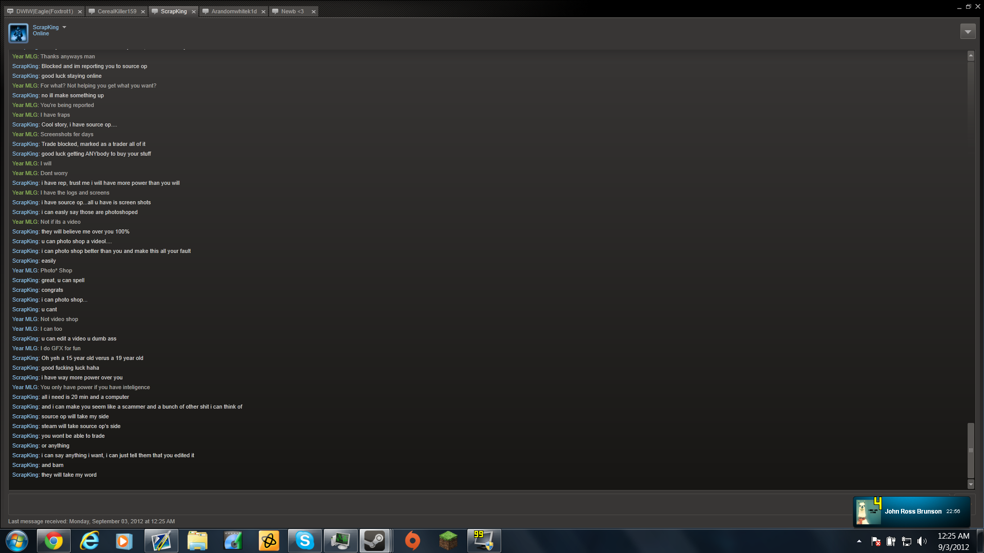
Task: Open ScrapKing's avatar profile picture
Action: pos(18,33)
